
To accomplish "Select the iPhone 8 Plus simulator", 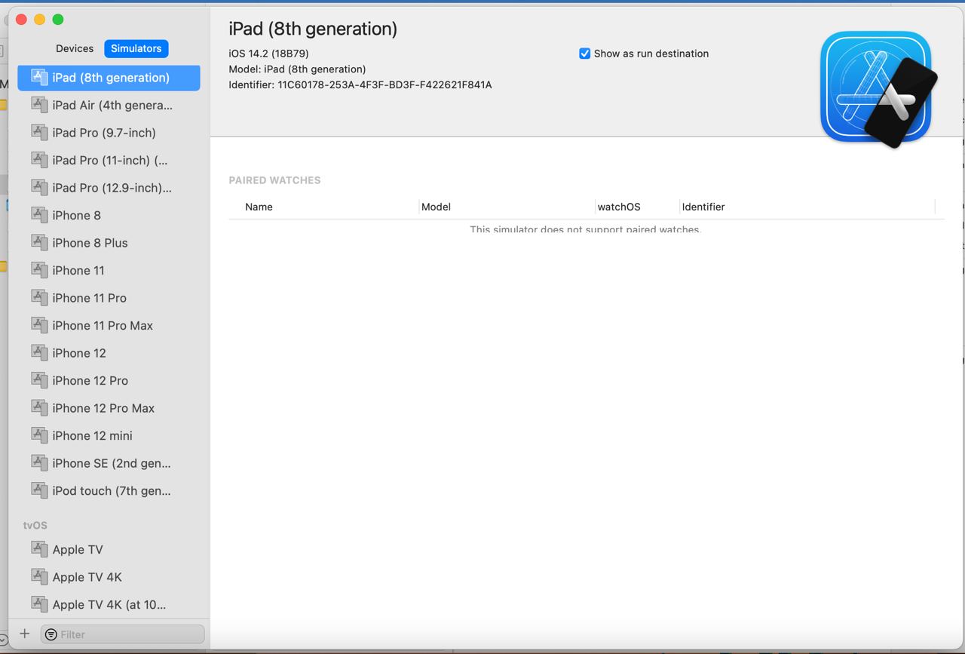I will [109, 243].
